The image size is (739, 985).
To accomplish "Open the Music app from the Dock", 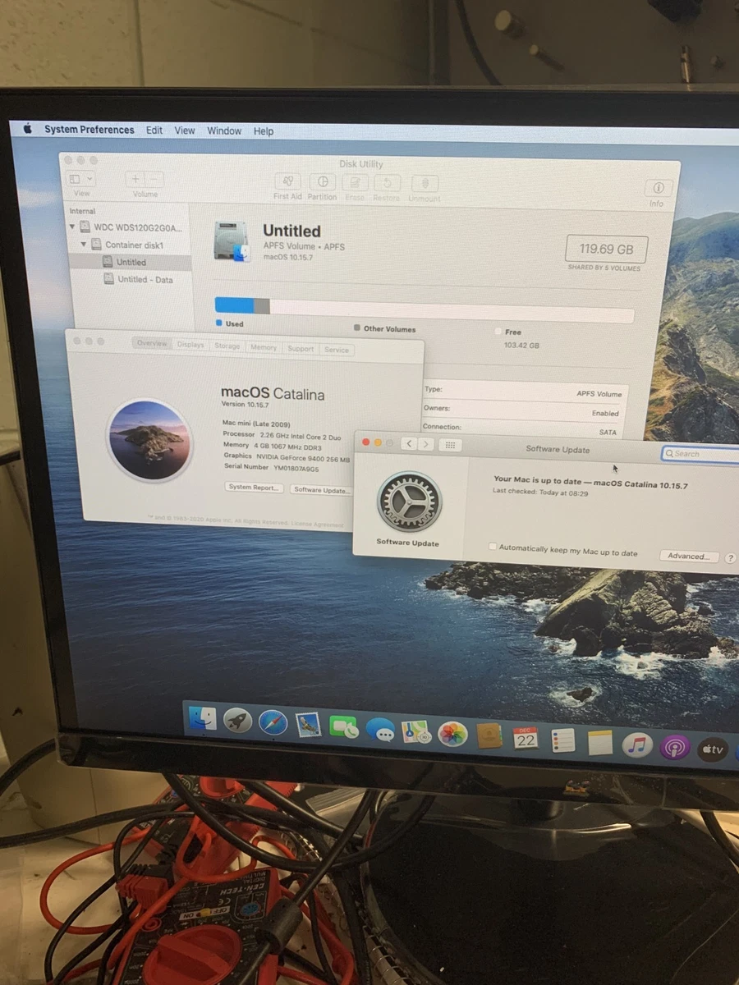I will coord(638,744).
